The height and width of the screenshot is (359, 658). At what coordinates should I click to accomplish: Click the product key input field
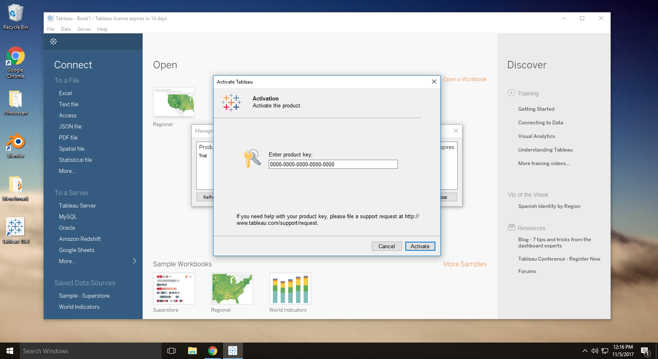tap(333, 164)
